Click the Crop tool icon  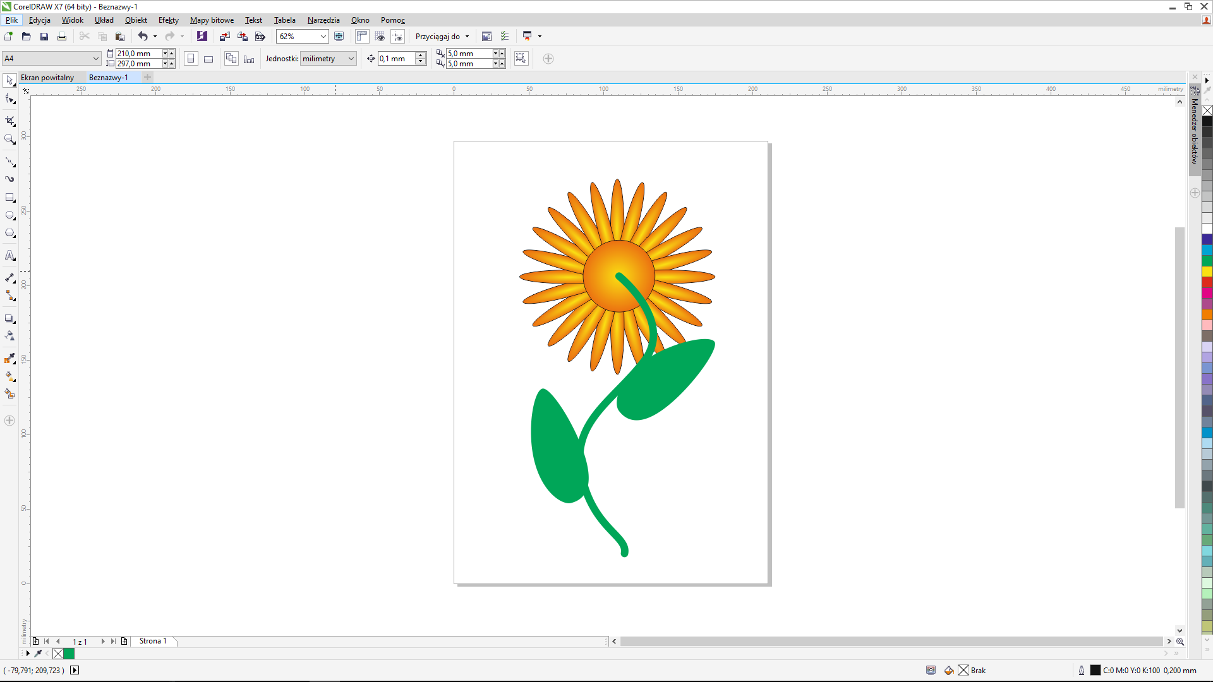(x=9, y=120)
